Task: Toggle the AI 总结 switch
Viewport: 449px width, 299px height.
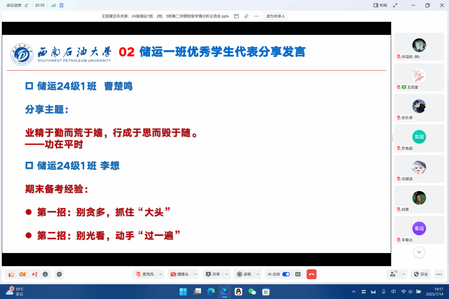Action: coord(286,274)
